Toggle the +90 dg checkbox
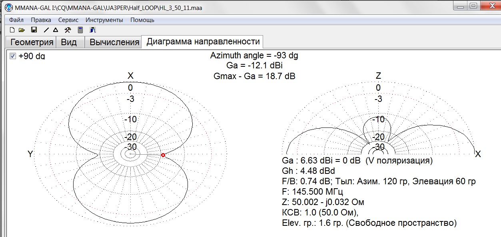This screenshot has width=501, height=237. tap(12, 56)
